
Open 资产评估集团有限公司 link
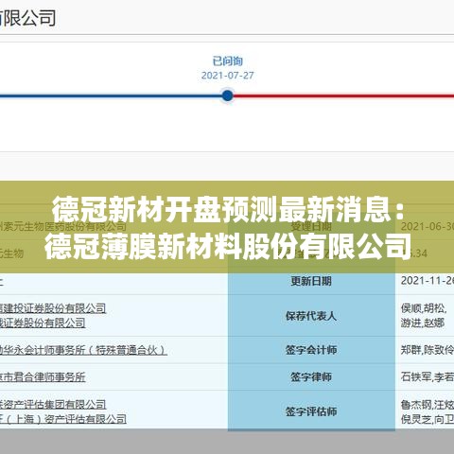53,405
